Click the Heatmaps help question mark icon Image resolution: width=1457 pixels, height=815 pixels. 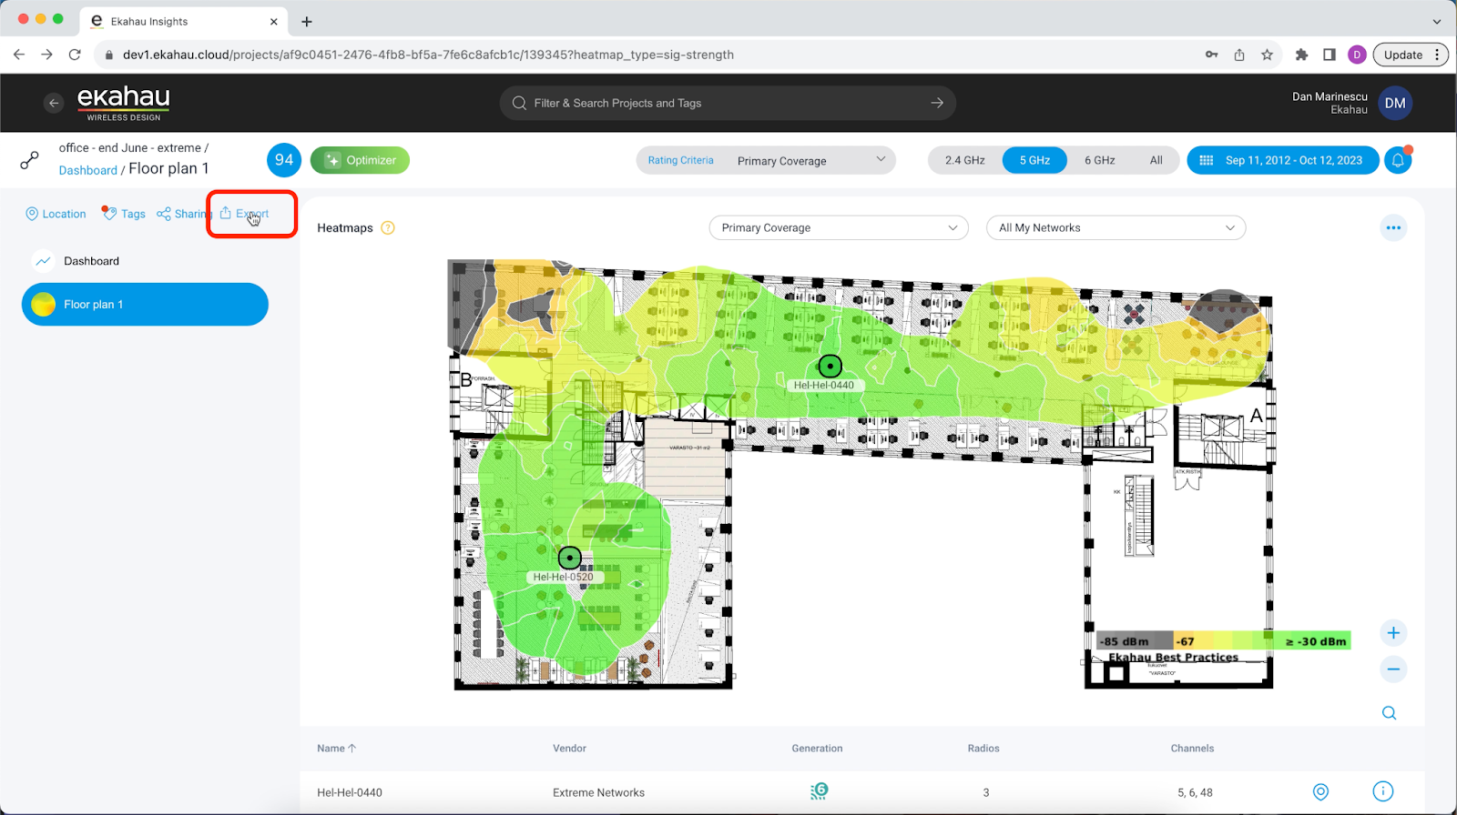[x=388, y=228]
